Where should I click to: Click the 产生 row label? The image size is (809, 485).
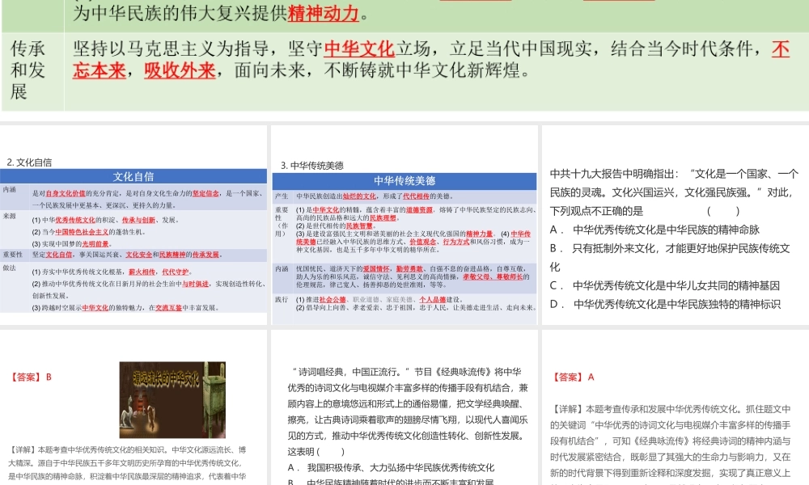tap(282, 196)
